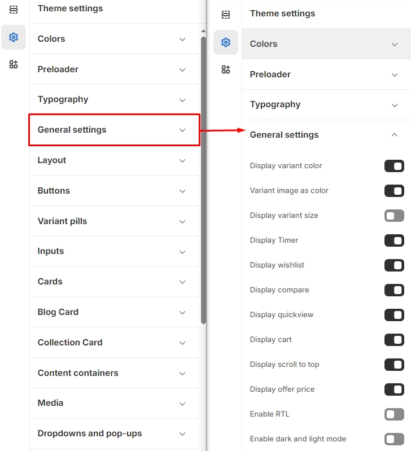Open the Dropdowns and pop-ups settings
This screenshot has height=451, width=411.
pyautogui.click(x=113, y=434)
